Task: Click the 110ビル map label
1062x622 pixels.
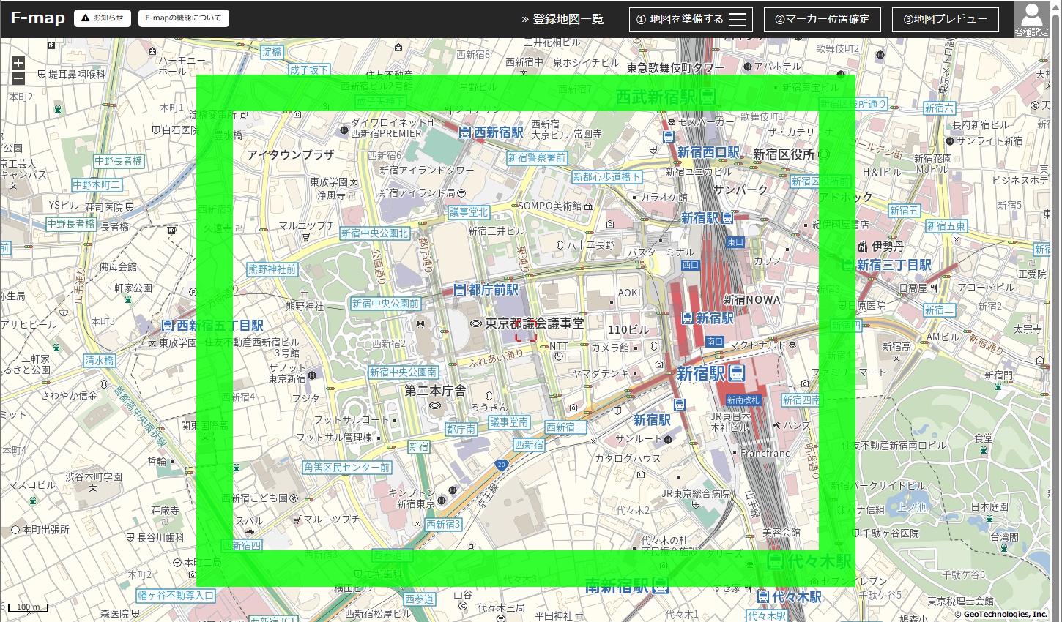Action: coord(628,330)
